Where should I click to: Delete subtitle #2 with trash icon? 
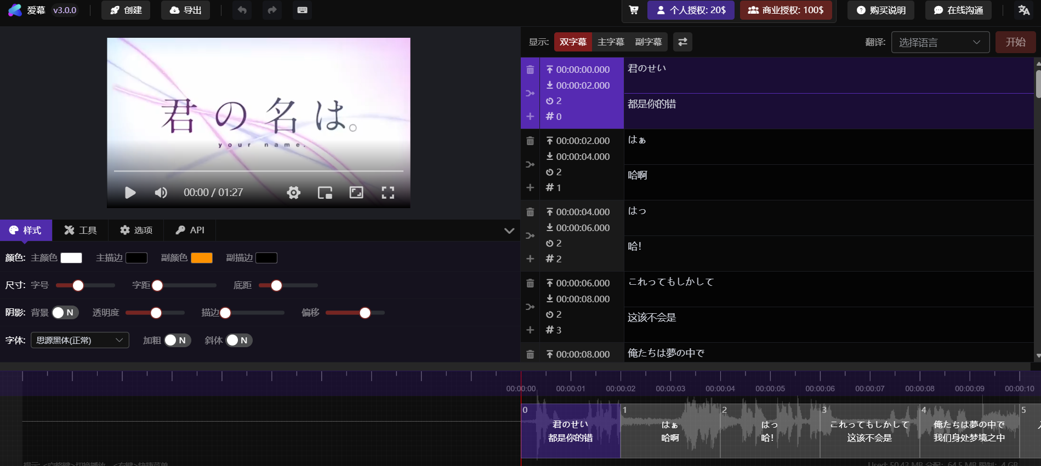[x=530, y=212]
